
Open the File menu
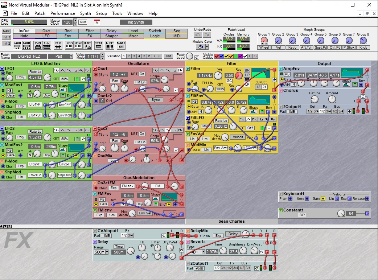14,13
